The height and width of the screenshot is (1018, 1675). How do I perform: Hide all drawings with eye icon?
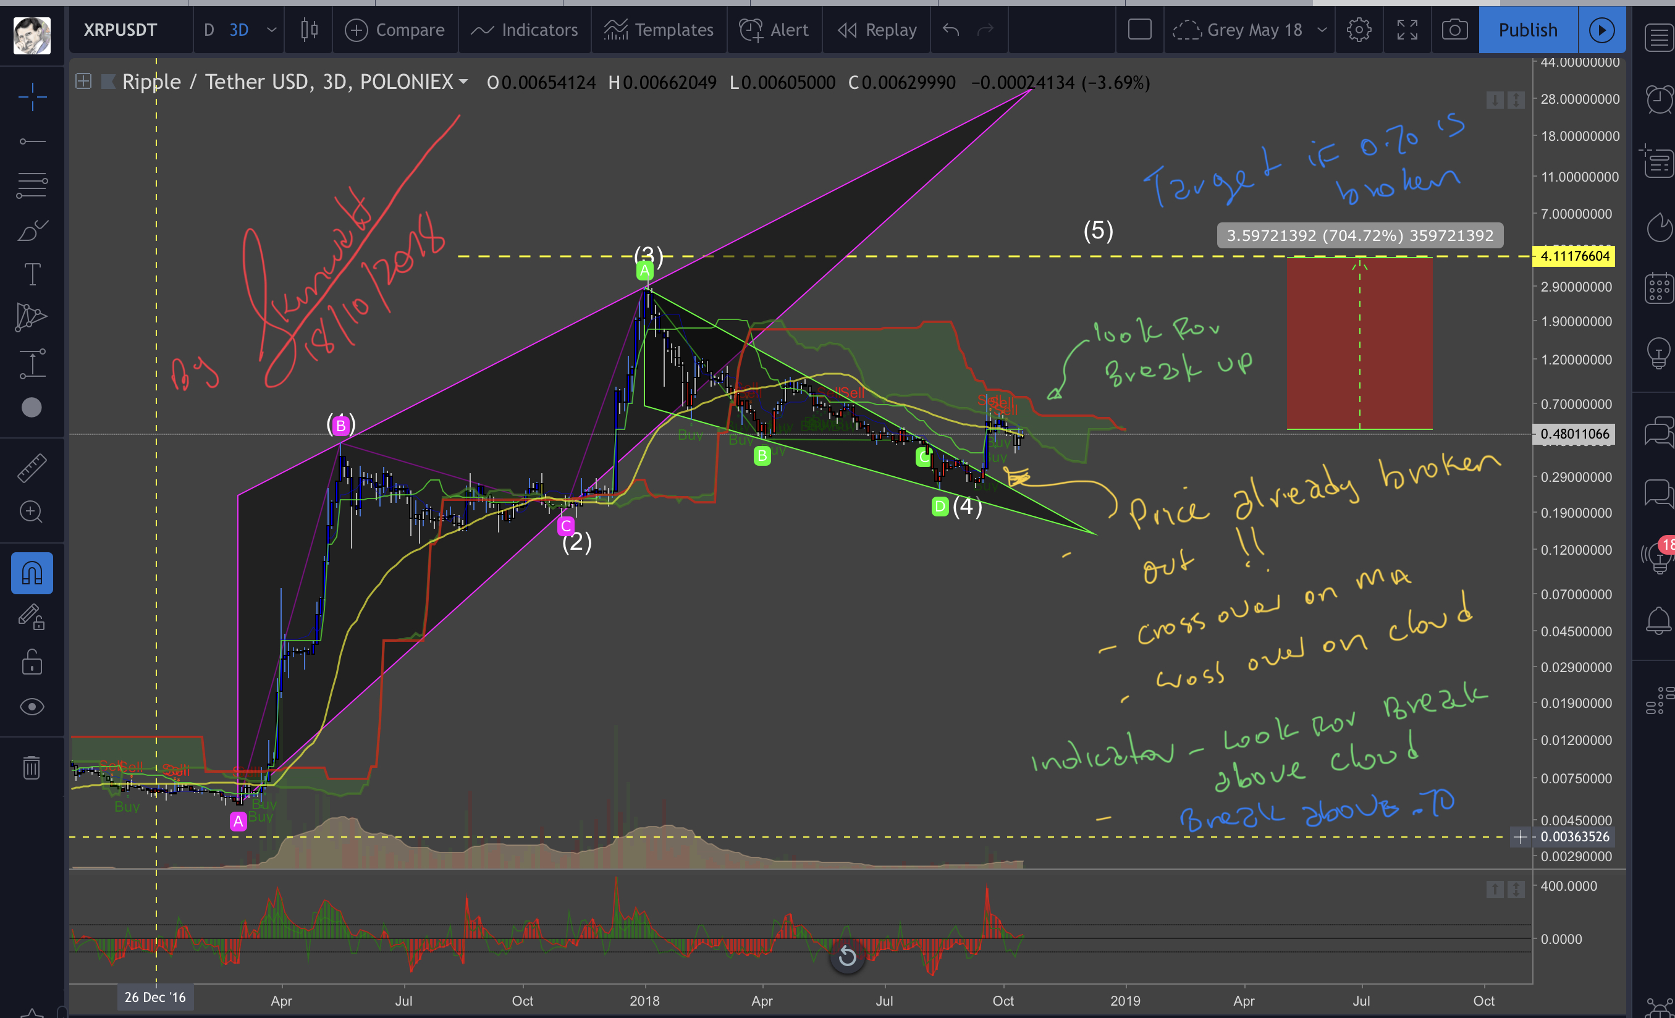pyautogui.click(x=32, y=707)
